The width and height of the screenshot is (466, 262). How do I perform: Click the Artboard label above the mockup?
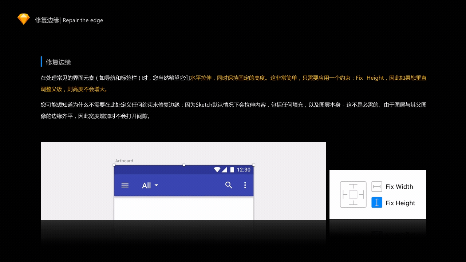click(124, 160)
